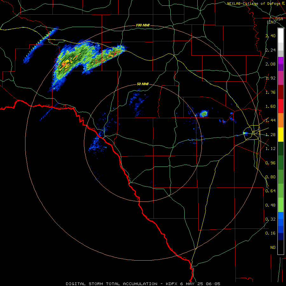Image resolution: width=286 pixels, height=286 pixels.
Task: Select the 2.08 legend value
Action: 270,64
